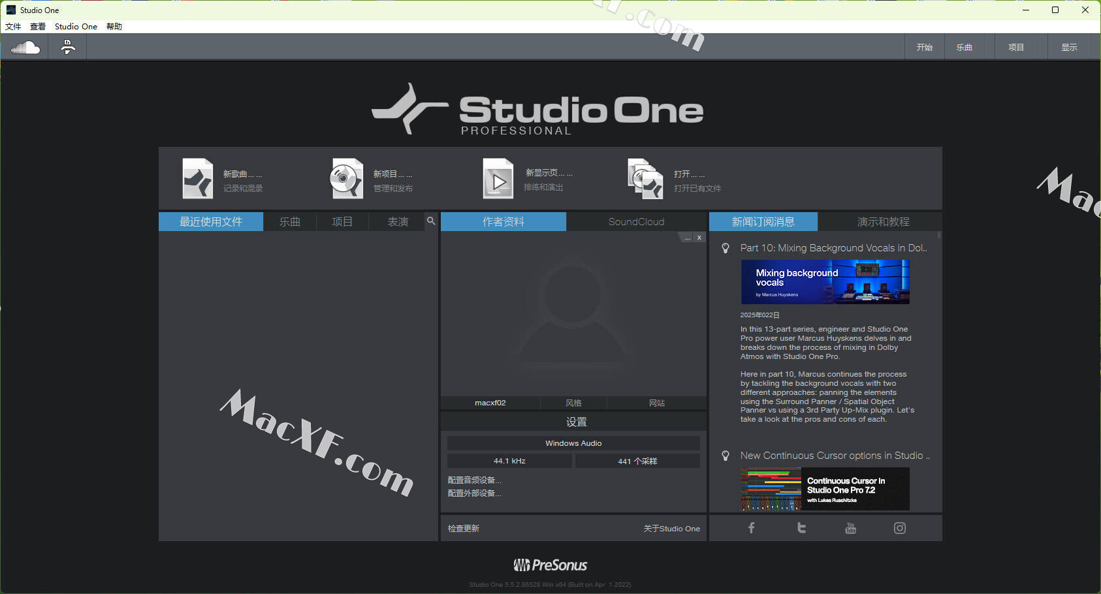
Task: Click the 网站 website field
Action: point(657,403)
